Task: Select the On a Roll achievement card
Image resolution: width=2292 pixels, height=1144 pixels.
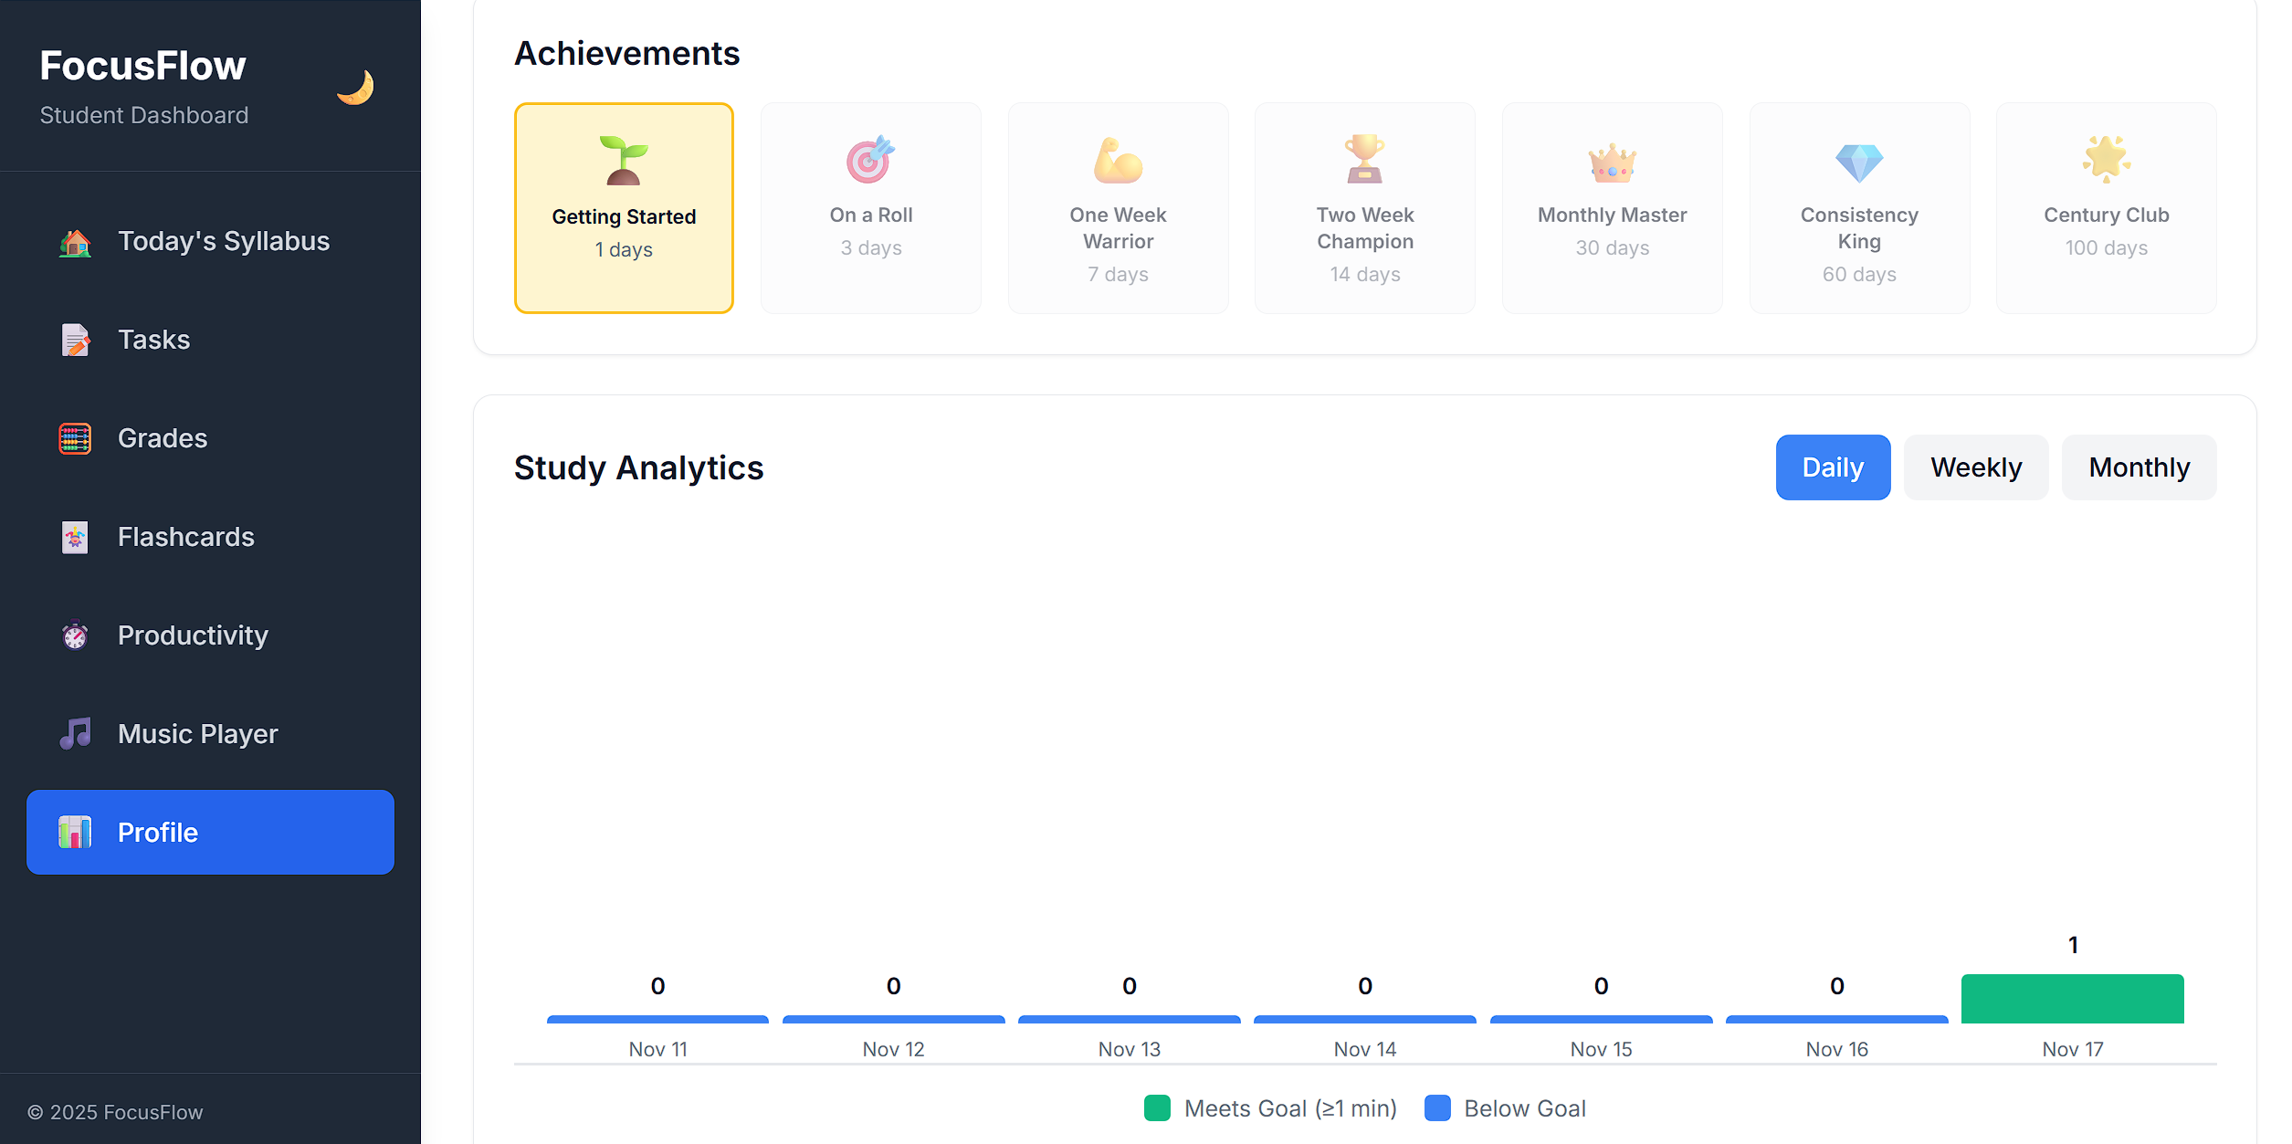Action: coord(870,208)
